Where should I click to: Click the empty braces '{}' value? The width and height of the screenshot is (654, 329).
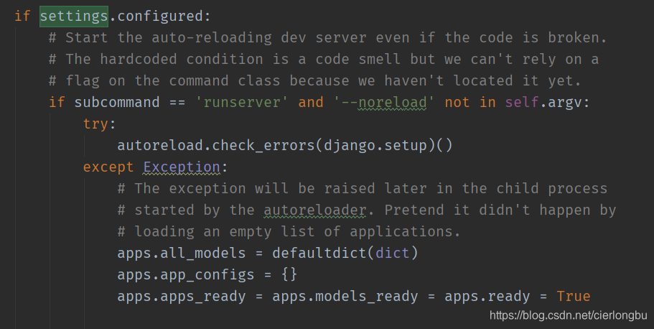pyautogui.click(x=289, y=274)
